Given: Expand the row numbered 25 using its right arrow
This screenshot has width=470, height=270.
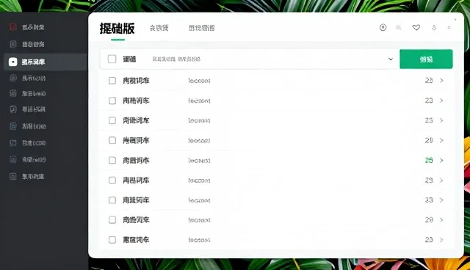Looking at the screenshot, I should click(x=441, y=120).
